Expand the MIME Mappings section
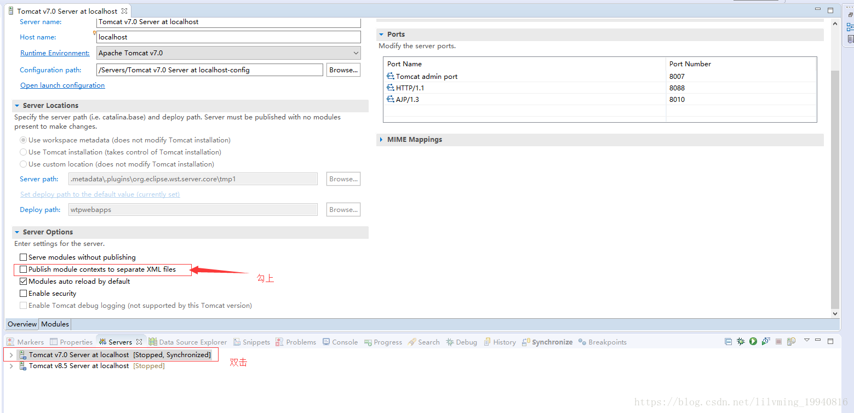The width and height of the screenshot is (854, 413). pyautogui.click(x=381, y=140)
